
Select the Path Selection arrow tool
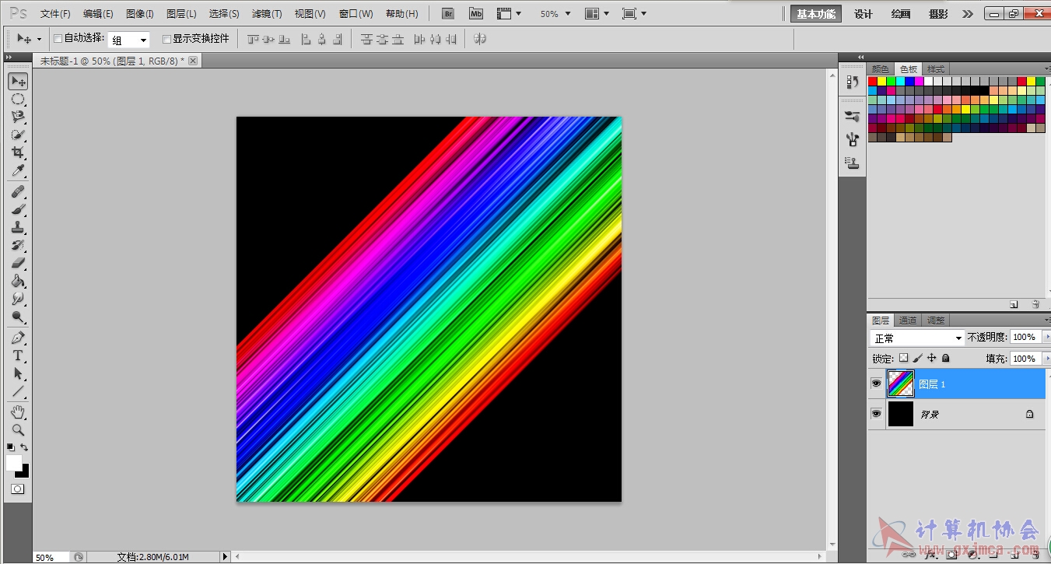[x=18, y=373]
